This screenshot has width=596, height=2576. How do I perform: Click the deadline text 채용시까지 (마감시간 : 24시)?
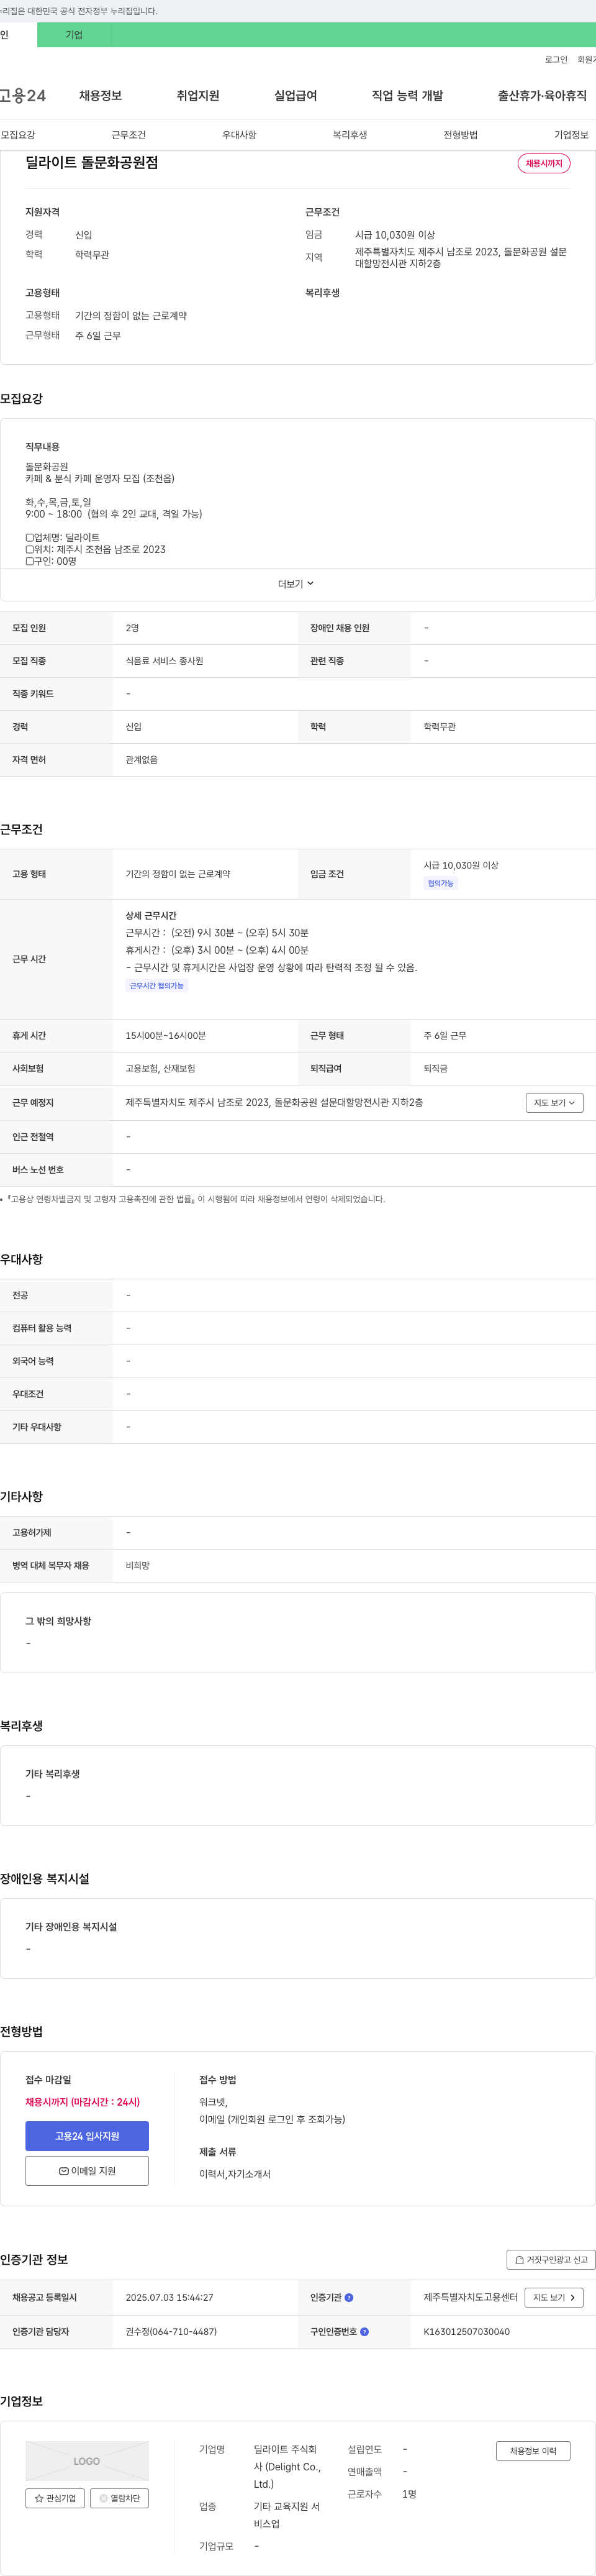point(83,2102)
